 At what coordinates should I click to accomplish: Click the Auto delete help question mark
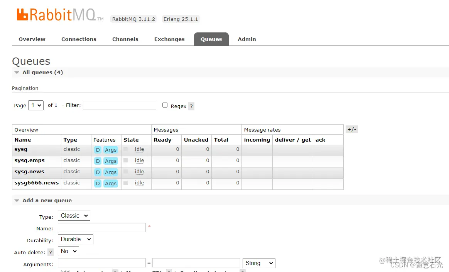coord(51,252)
